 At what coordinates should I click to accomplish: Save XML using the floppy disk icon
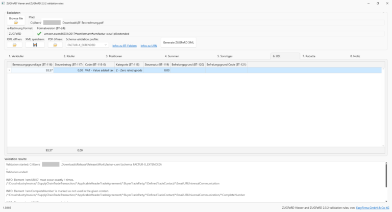point(35,45)
